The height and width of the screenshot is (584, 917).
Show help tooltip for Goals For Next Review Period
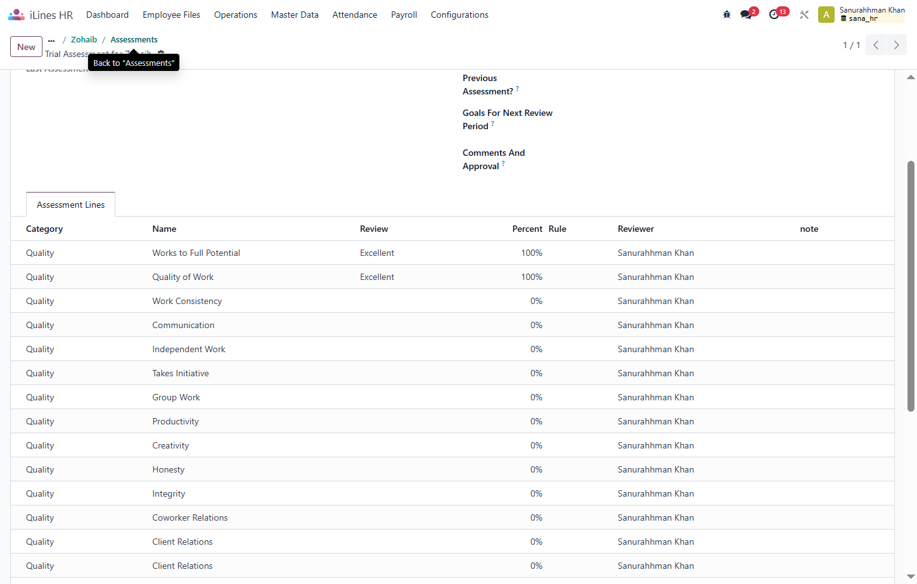click(492, 123)
